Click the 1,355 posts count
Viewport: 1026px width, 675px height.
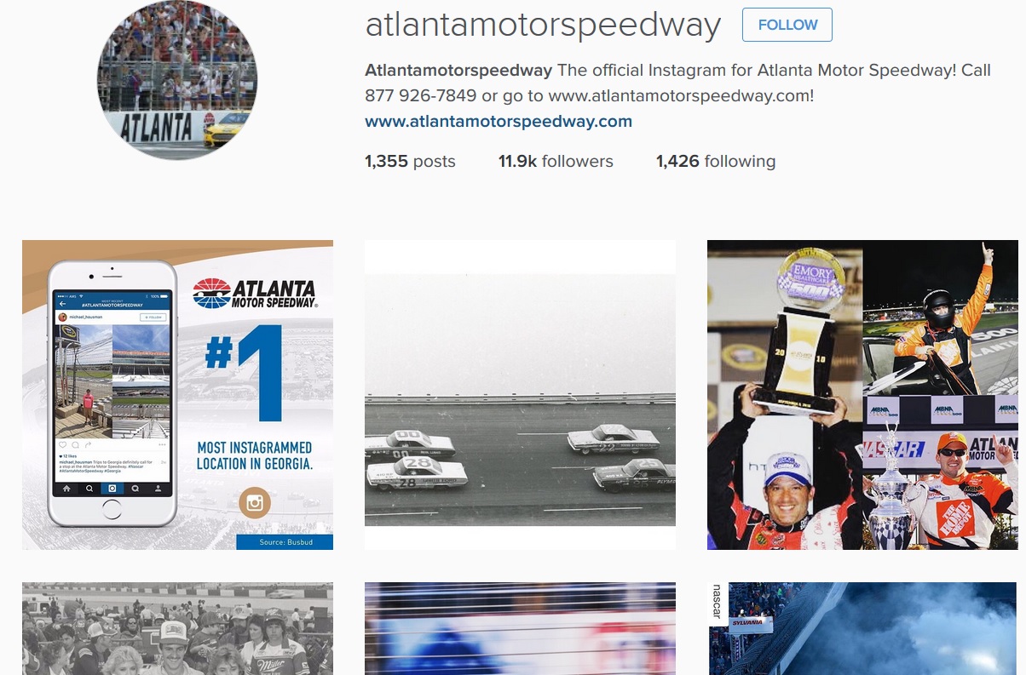click(x=410, y=161)
